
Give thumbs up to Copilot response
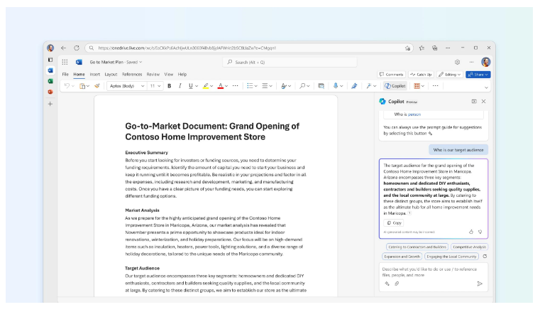[x=470, y=232]
